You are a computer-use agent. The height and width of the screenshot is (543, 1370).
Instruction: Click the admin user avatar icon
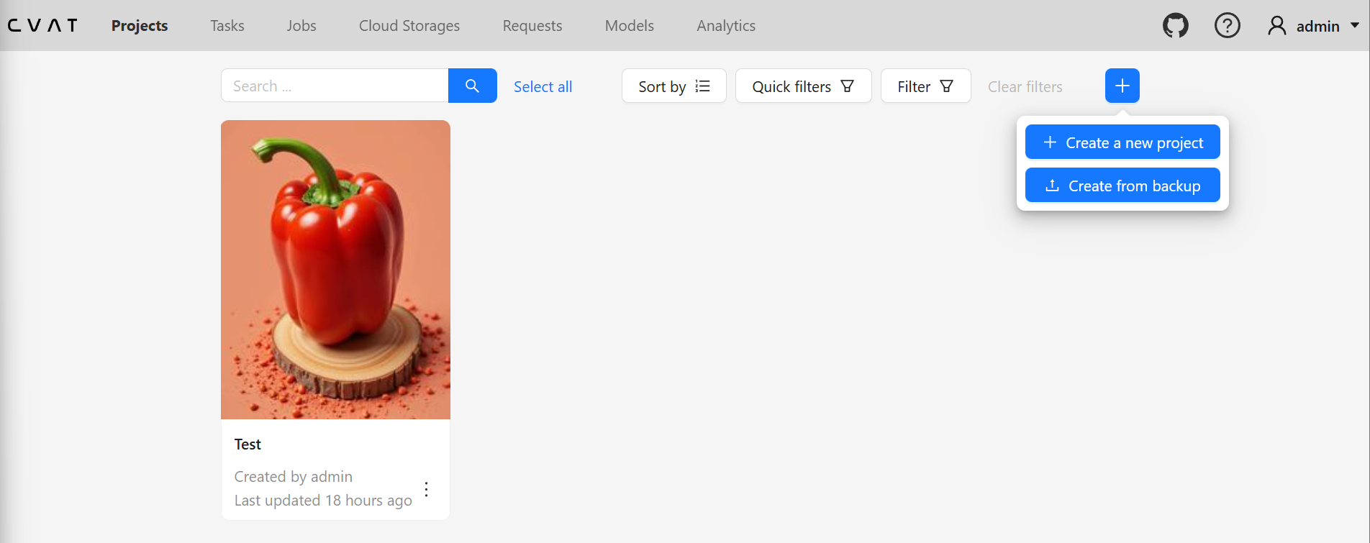(1276, 26)
